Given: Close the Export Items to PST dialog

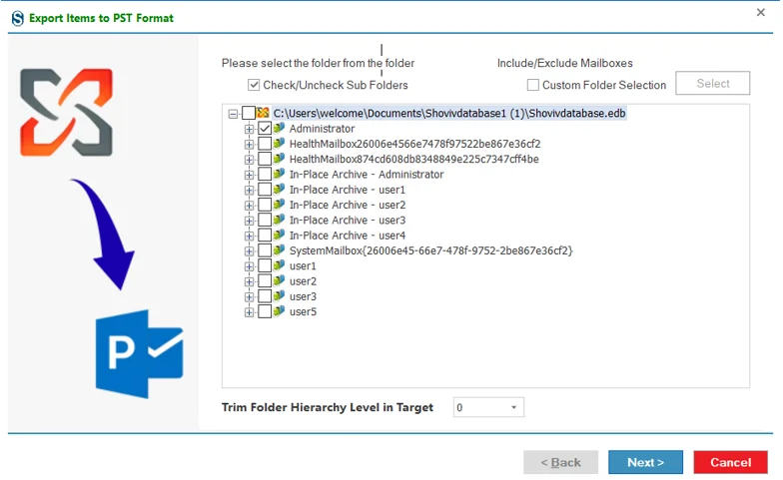Looking at the screenshot, I should pos(761,12).
